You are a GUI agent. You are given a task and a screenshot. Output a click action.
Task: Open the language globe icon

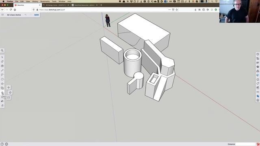6,144
